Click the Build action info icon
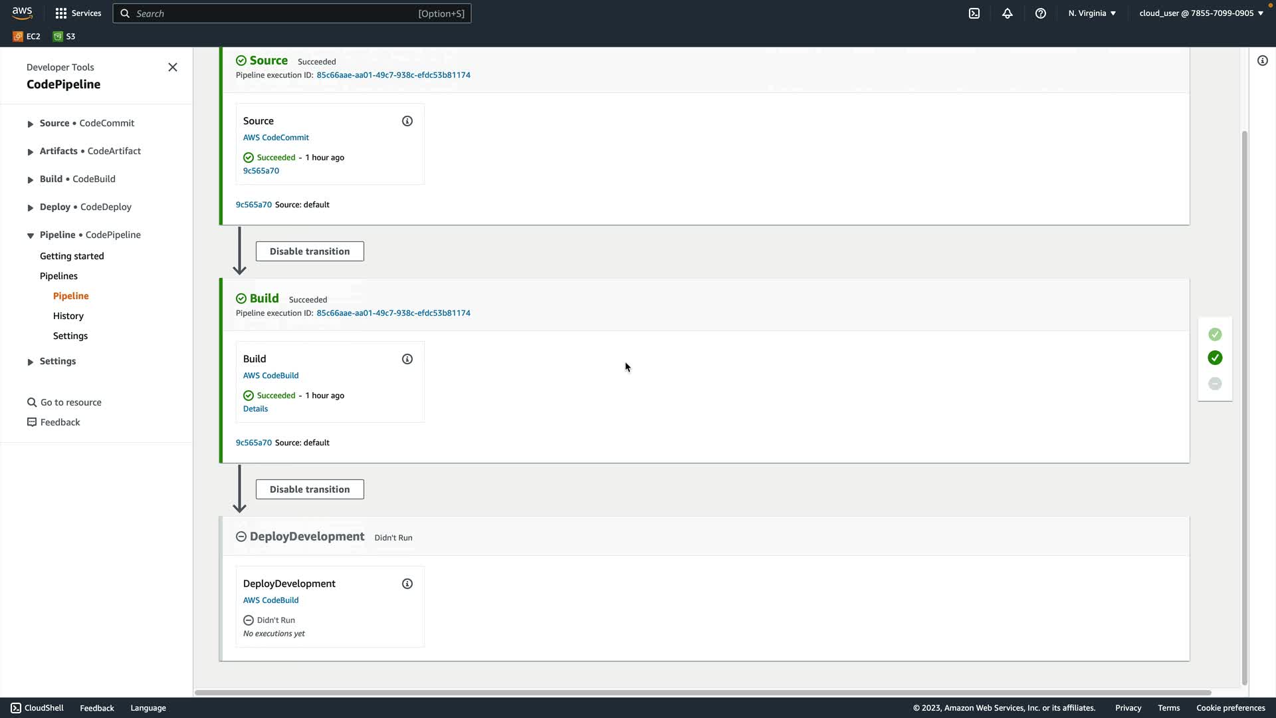Image resolution: width=1276 pixels, height=718 pixels. [x=407, y=359]
